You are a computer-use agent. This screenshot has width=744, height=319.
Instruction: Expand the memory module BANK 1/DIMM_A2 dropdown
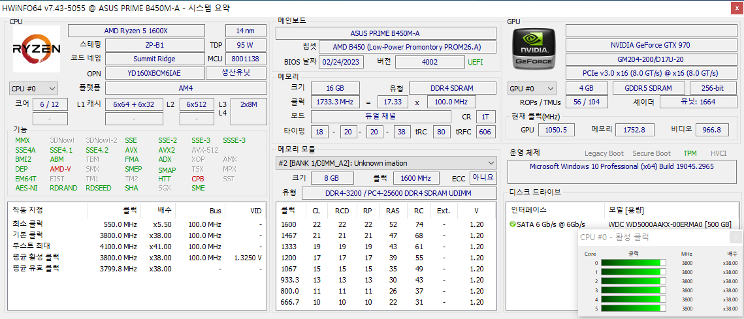[x=386, y=162]
